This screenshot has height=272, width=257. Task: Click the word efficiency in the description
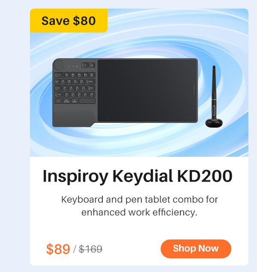174,212
